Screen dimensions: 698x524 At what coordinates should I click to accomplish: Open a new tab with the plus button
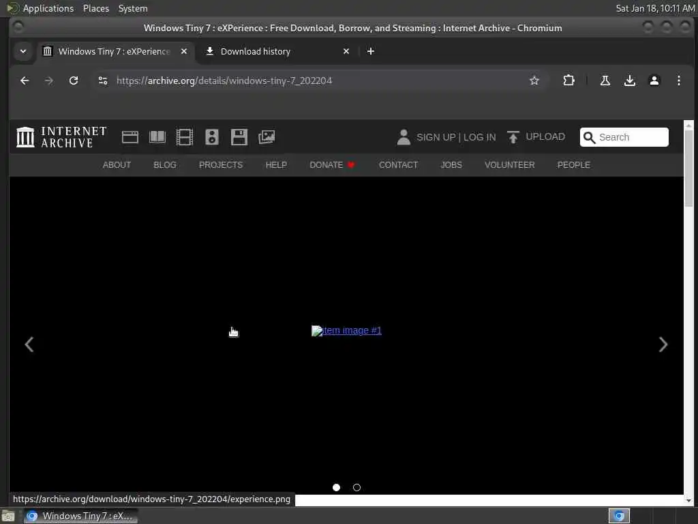pyautogui.click(x=370, y=51)
